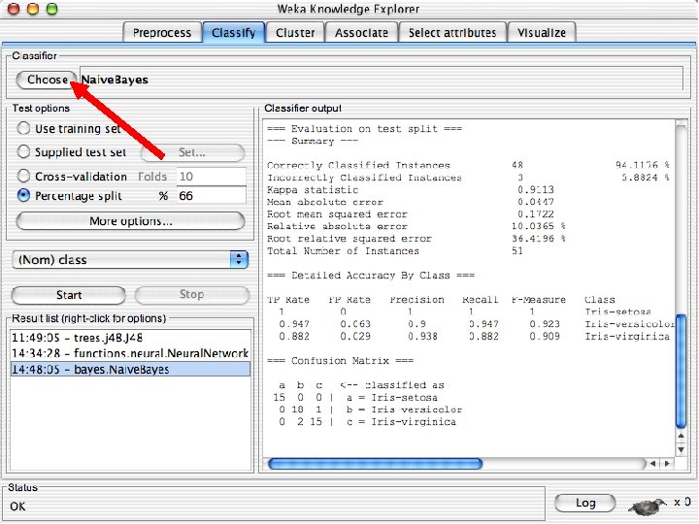Select Use training set option
The height and width of the screenshot is (524, 699).
(x=23, y=128)
